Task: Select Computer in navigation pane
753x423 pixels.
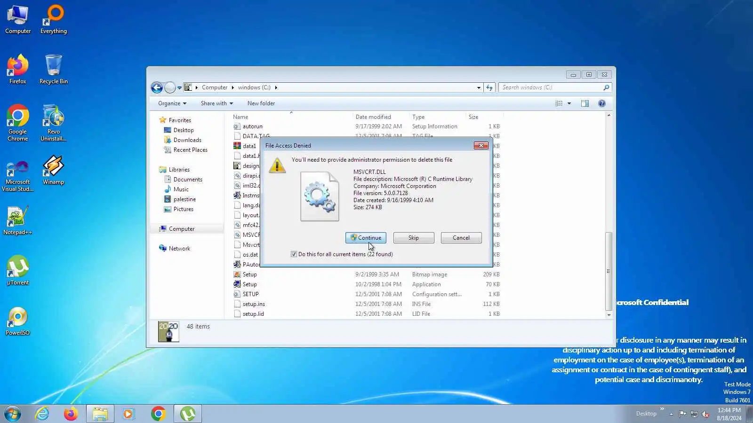Action: [x=182, y=229]
